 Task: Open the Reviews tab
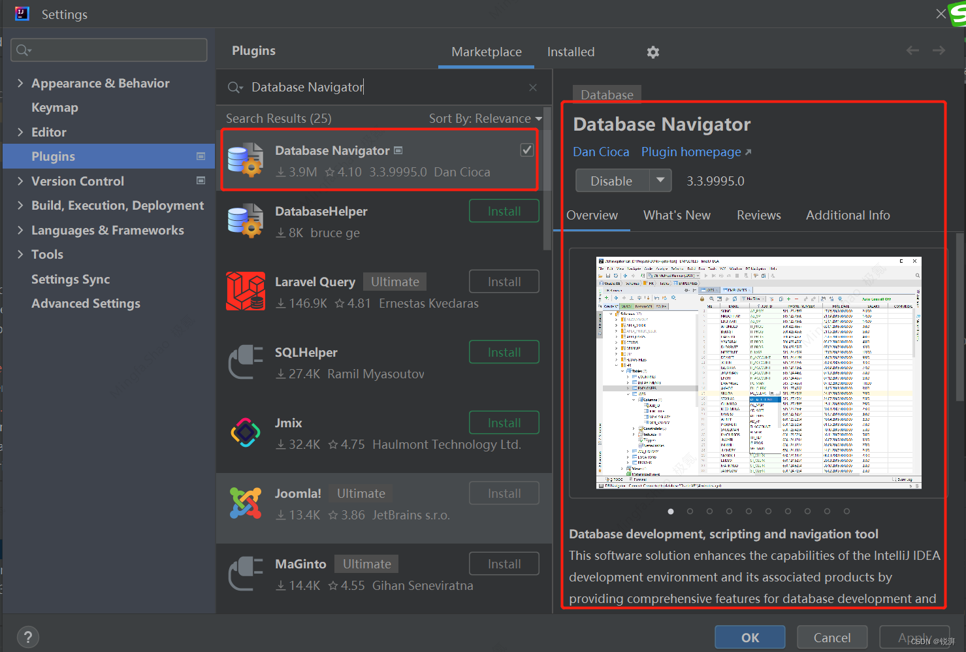pos(759,215)
